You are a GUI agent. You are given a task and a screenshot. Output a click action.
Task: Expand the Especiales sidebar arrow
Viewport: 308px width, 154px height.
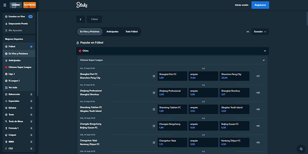click(x=31, y=101)
